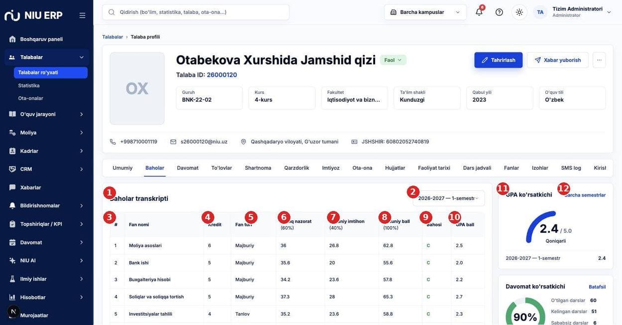Open the notifications bell icon
622x325 pixels.
pyautogui.click(x=479, y=12)
